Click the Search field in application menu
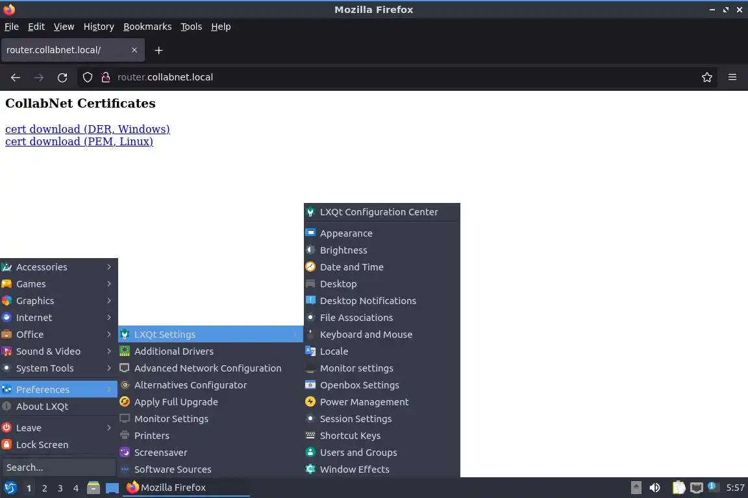Image resolution: width=748 pixels, height=498 pixels. coord(58,468)
